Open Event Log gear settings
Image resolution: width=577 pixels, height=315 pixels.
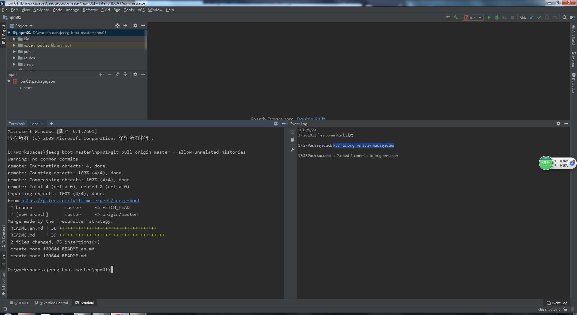pos(558,124)
